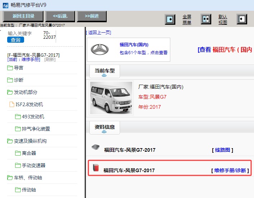
Task: Click the 当前：维修手册 link
Action: coord(24,60)
